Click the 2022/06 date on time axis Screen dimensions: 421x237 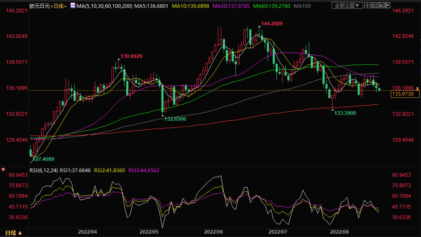213,232
